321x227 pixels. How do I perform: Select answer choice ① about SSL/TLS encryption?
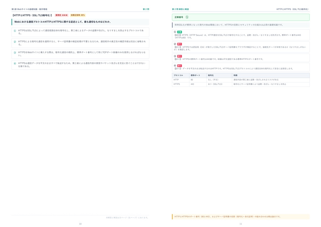pyautogui.click(x=80, y=32)
